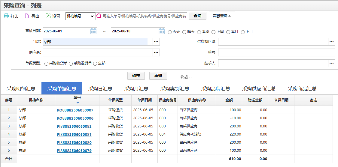Click the 供应商-总部2 cell
The width and height of the screenshot is (338, 167).
coord(197,134)
